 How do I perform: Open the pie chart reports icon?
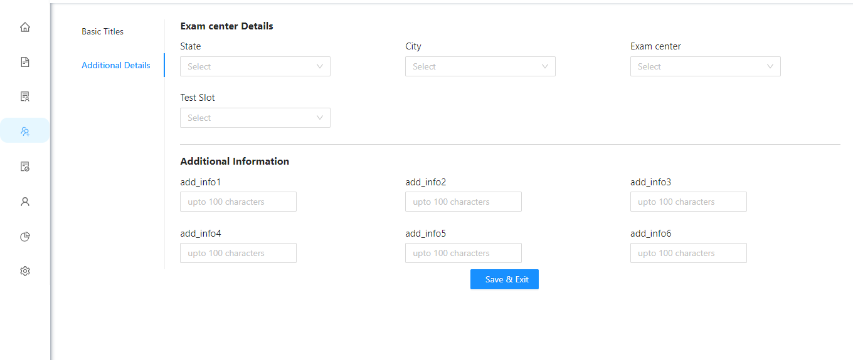click(25, 237)
